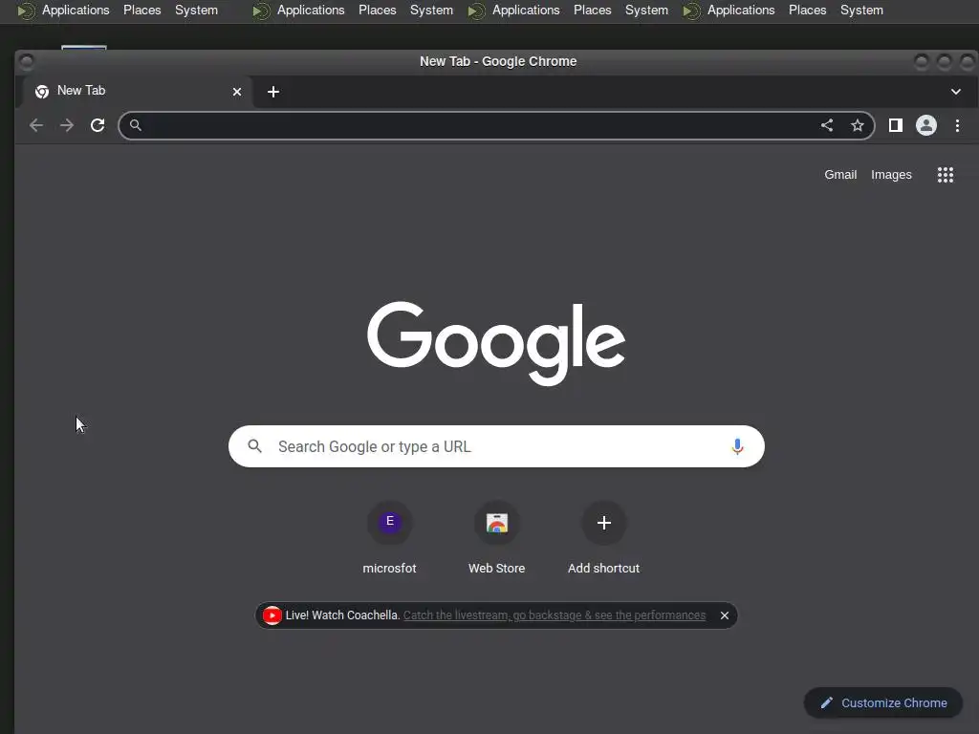Click the YouTube icon in Coachella banner
This screenshot has height=734, width=979.
(x=272, y=615)
